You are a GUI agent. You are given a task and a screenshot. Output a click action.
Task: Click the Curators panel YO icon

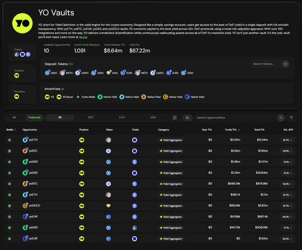pos(16,76)
